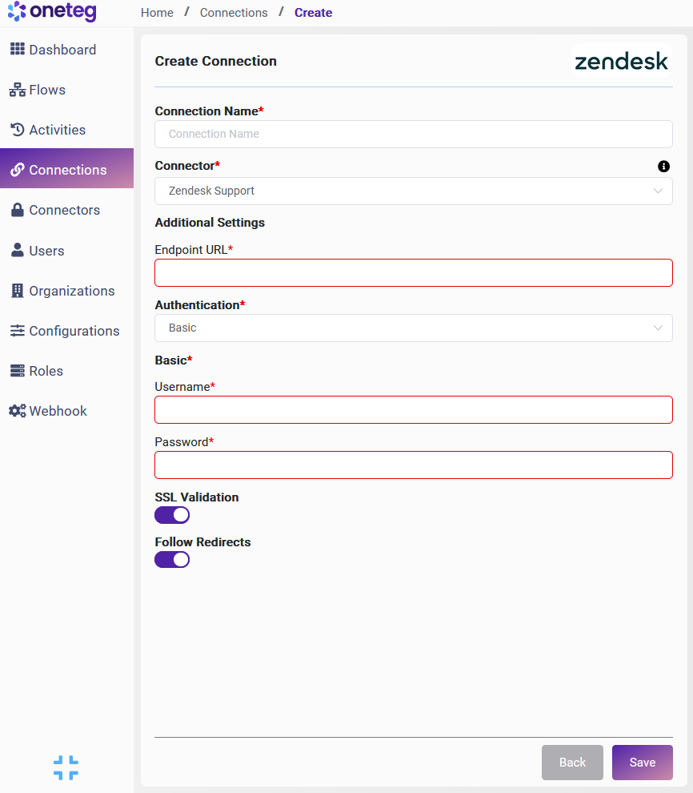The width and height of the screenshot is (693, 793).
Task: Click the Connectors padlock icon
Action: coord(17,210)
